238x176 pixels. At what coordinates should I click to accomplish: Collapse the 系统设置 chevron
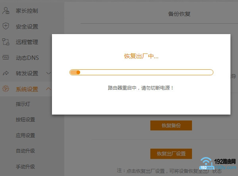click(x=49, y=89)
